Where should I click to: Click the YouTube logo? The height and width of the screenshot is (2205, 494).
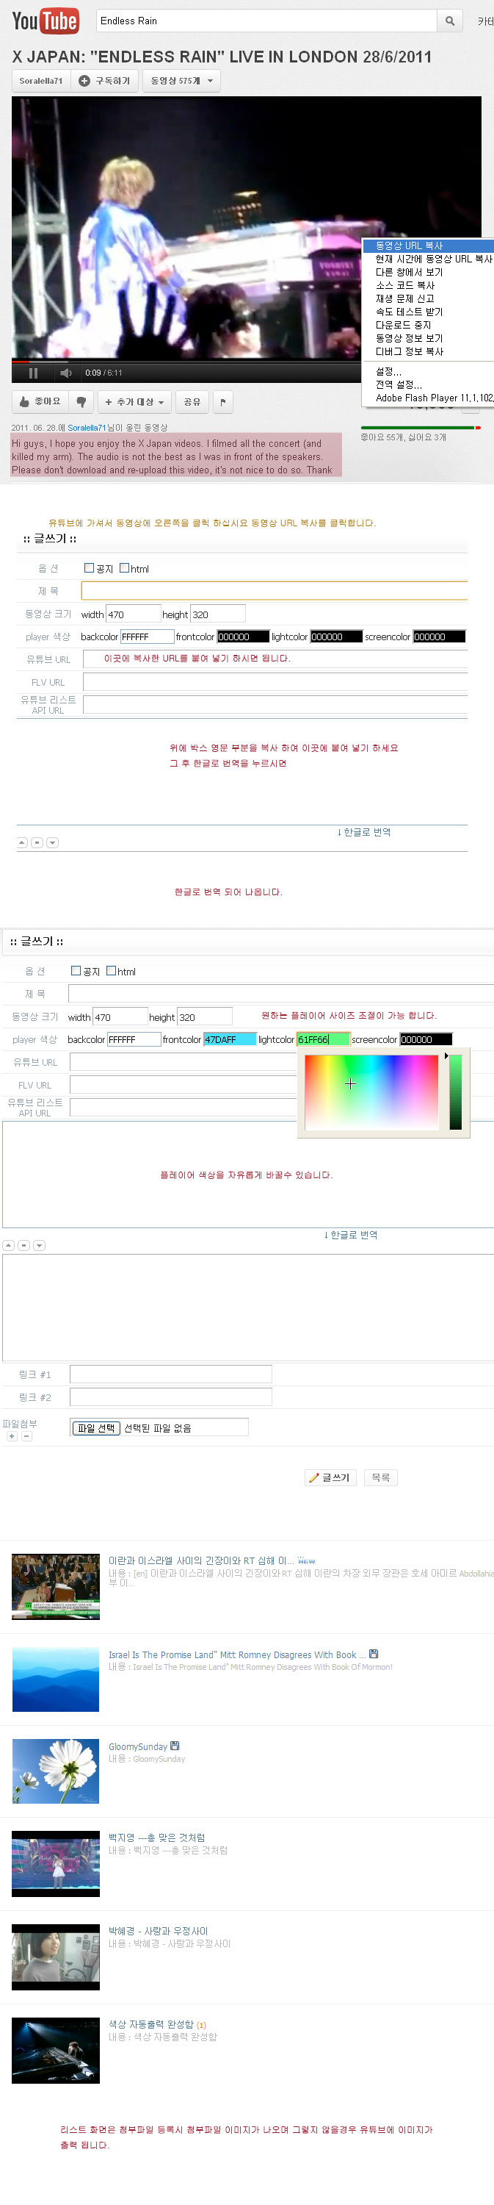pyautogui.click(x=46, y=21)
